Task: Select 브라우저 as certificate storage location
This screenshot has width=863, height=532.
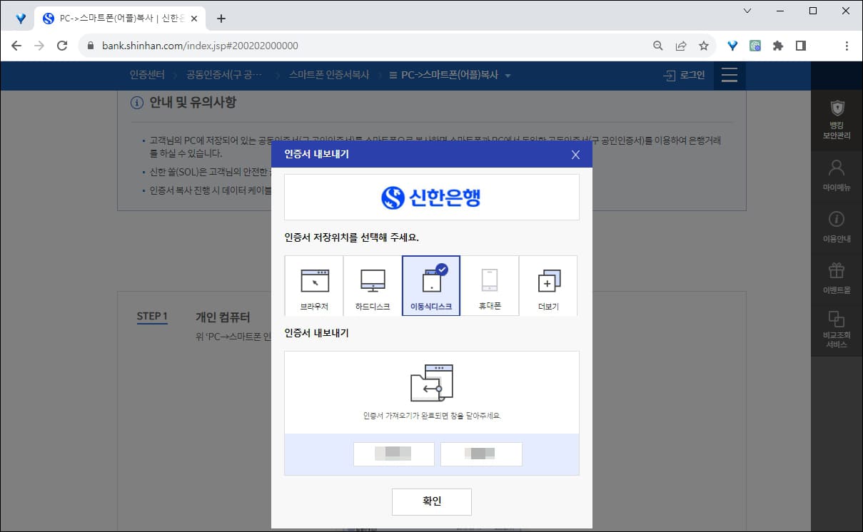Action: [314, 285]
